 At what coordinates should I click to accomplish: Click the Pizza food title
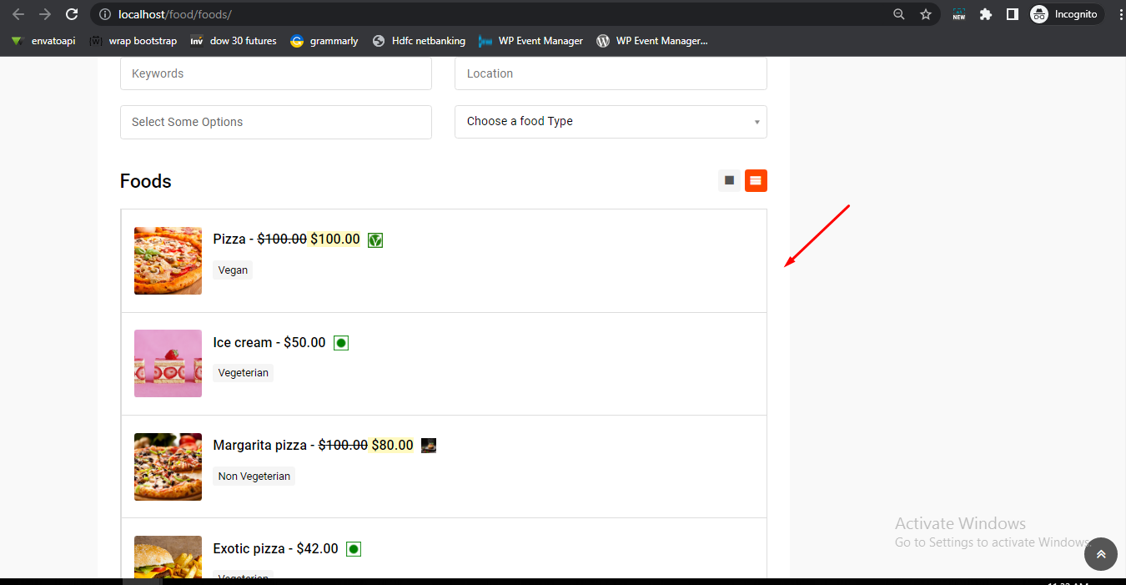pyautogui.click(x=229, y=240)
